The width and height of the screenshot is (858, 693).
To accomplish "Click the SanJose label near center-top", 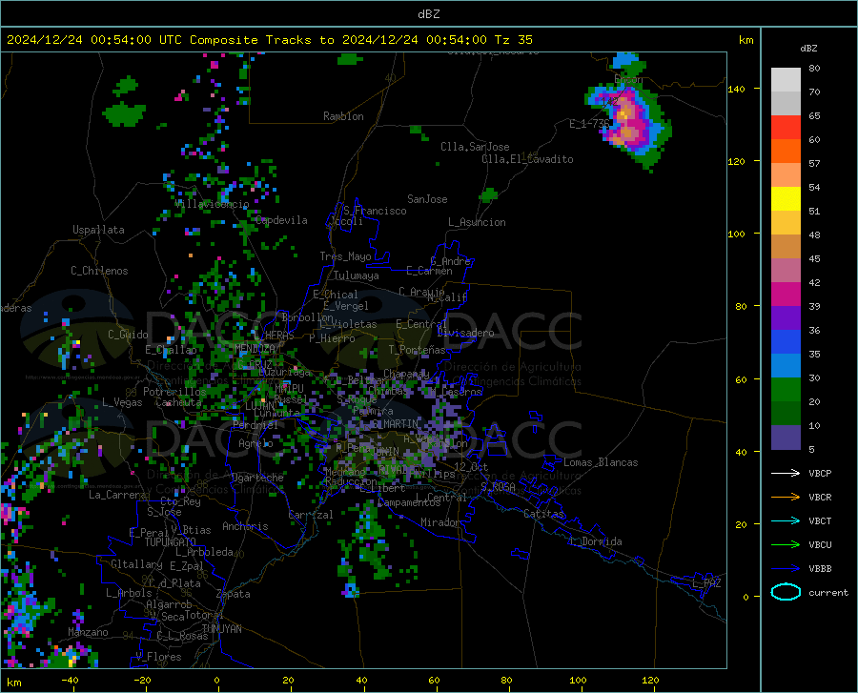I will [427, 199].
